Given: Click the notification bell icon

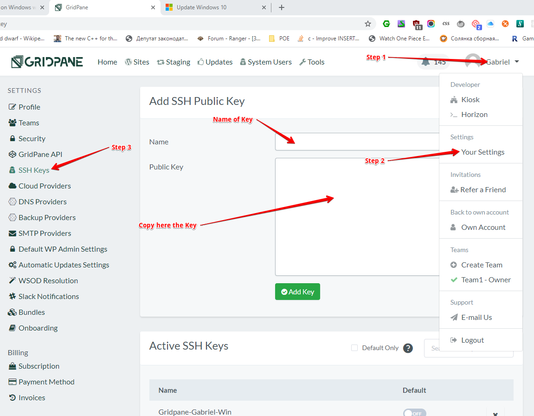Looking at the screenshot, I should coord(425,62).
